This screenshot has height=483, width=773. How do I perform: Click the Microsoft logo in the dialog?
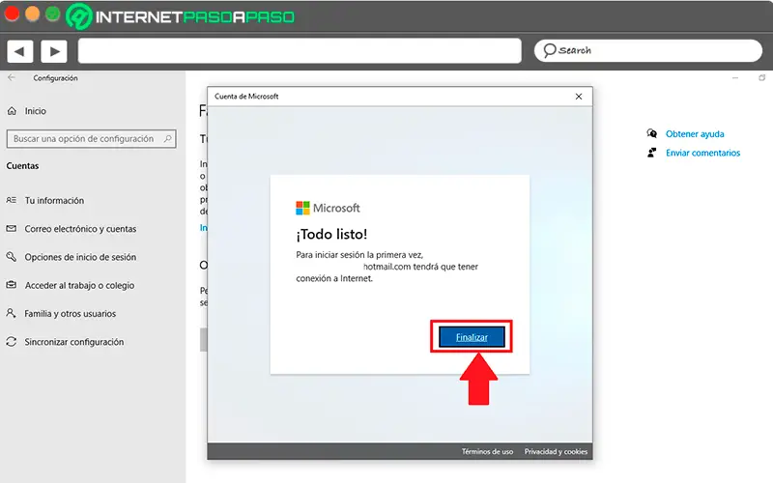click(328, 208)
